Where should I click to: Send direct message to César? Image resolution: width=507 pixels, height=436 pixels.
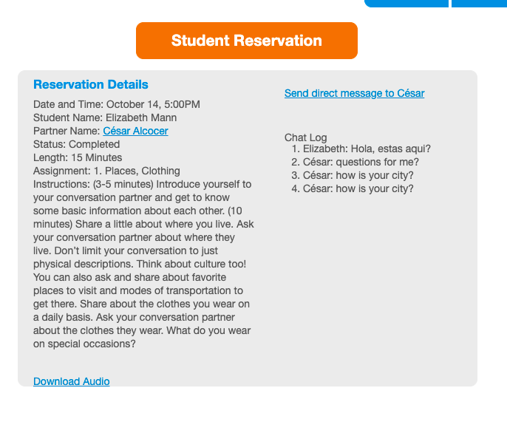(x=354, y=93)
